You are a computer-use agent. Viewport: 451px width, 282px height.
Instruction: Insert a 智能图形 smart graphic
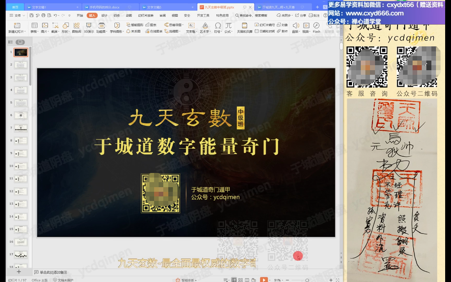pos(134,25)
